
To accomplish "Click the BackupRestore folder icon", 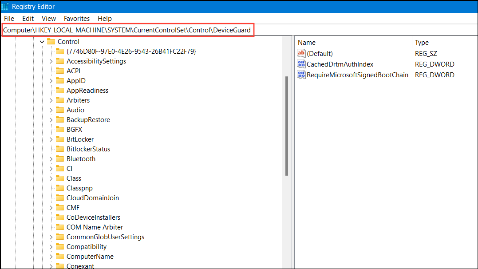I will (60, 119).
